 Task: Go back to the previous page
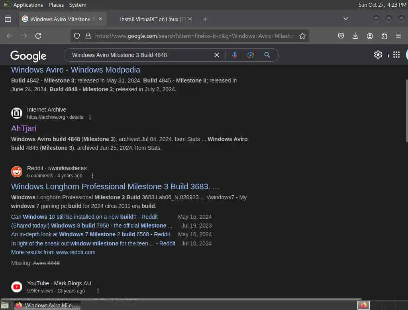(x=10, y=36)
